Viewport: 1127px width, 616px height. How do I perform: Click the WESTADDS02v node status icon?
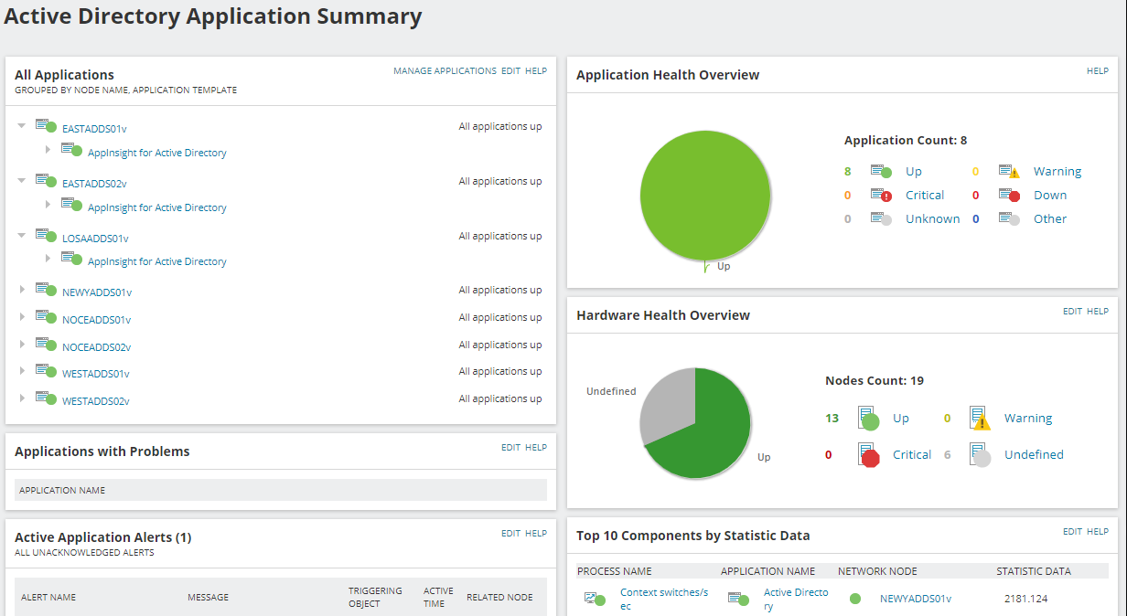tap(46, 398)
